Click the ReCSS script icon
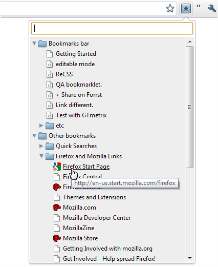Viewport: 218px width, 267px height. (x=50, y=74)
